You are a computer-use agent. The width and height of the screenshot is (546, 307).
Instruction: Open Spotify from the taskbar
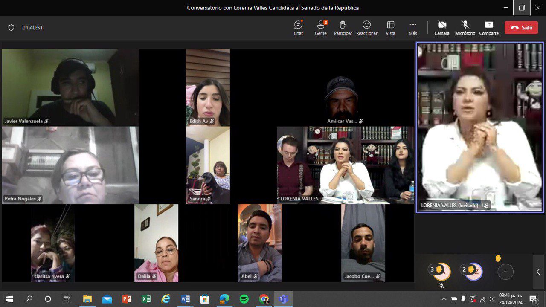[244, 299]
